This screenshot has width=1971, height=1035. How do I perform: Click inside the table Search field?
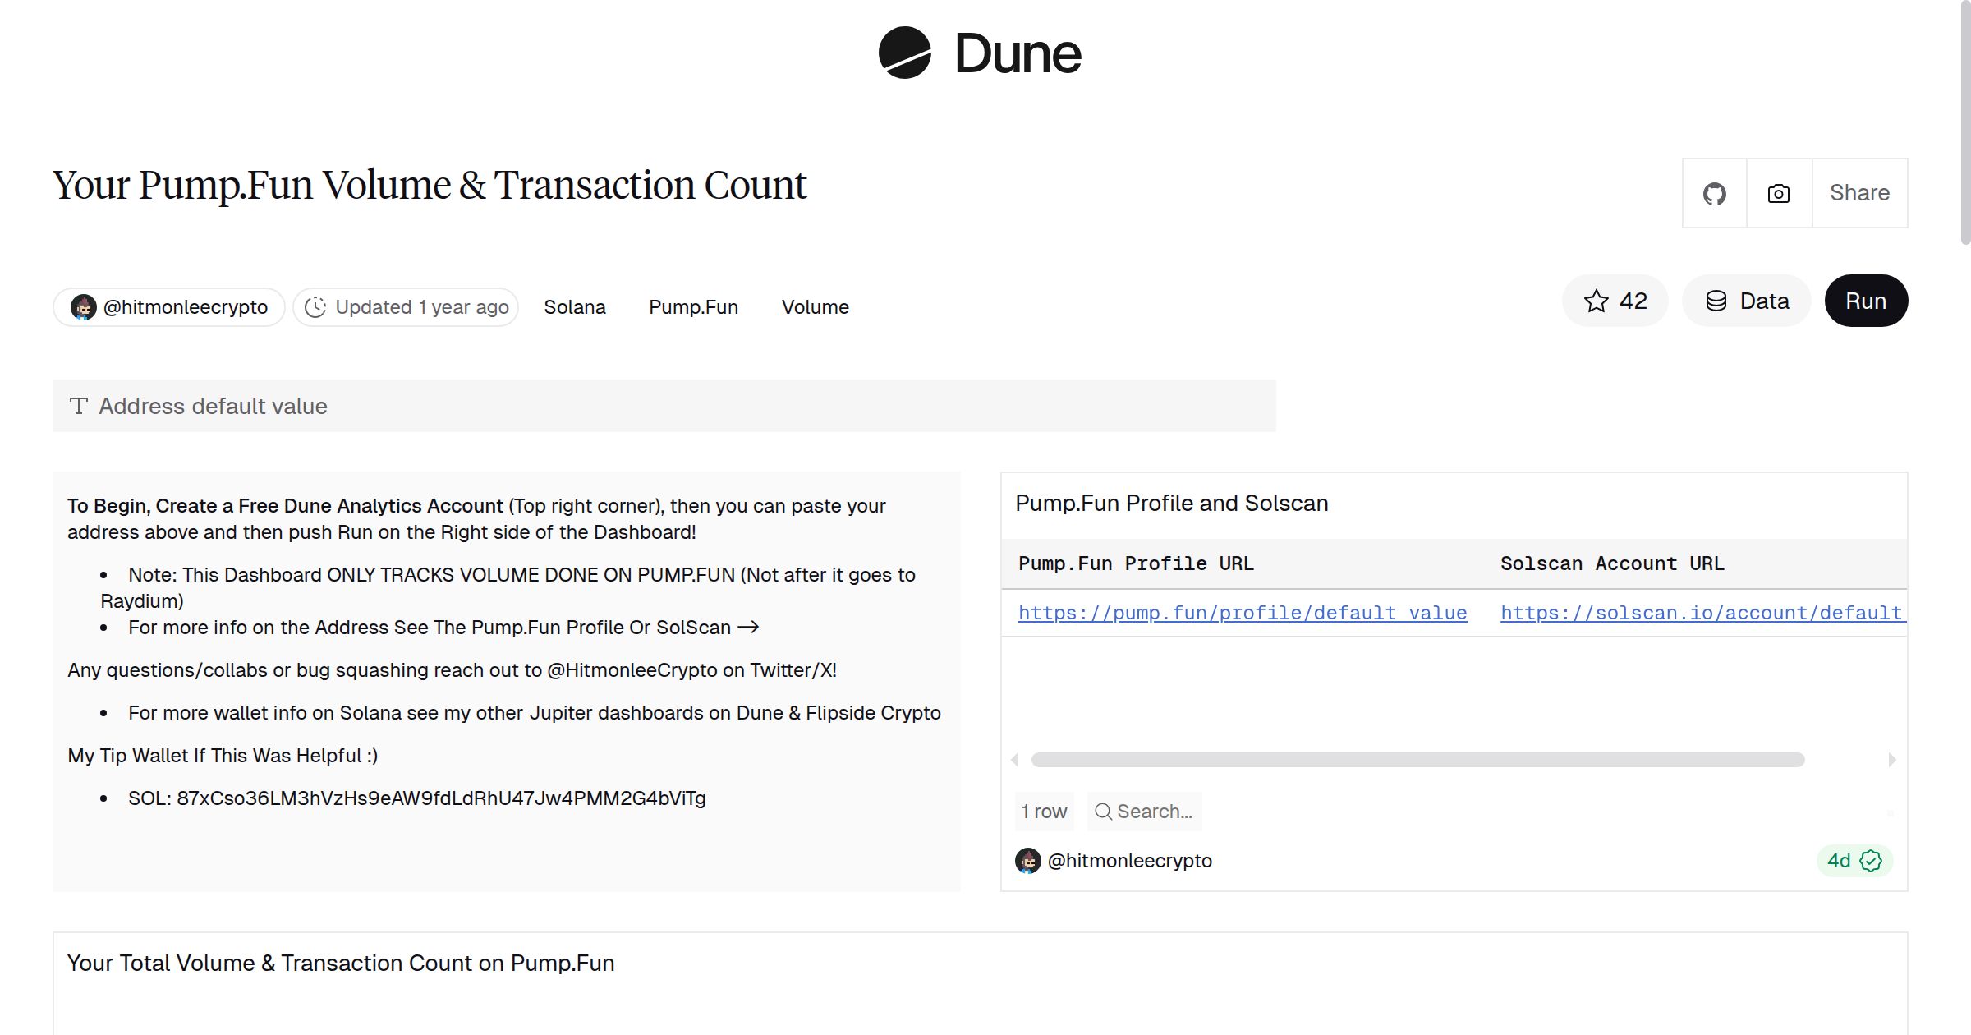coord(1150,812)
